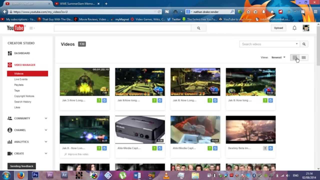Switch videos to list view layout
320x180 pixels.
[303, 57]
